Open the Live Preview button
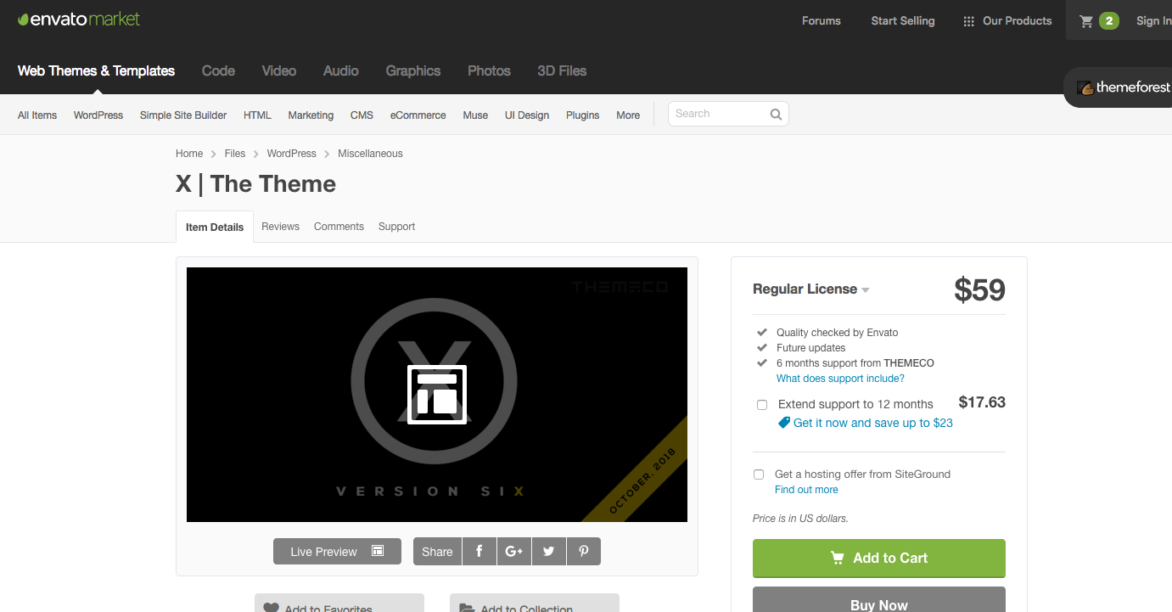 (337, 552)
